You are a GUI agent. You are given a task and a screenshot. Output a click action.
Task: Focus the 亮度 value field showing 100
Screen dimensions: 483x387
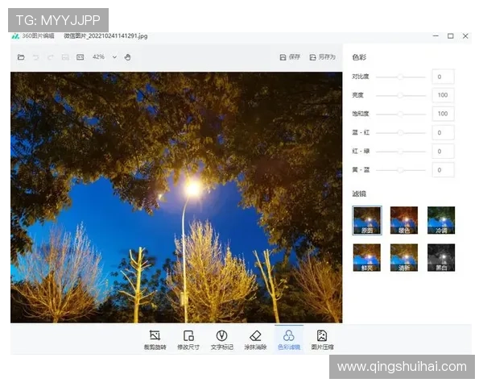pyautogui.click(x=443, y=95)
